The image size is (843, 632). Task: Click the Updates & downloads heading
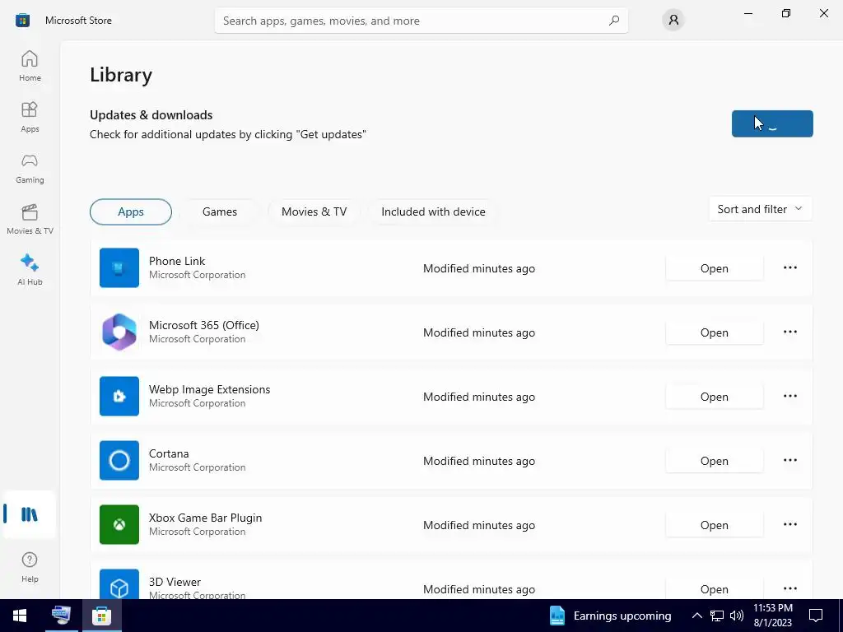pos(151,115)
